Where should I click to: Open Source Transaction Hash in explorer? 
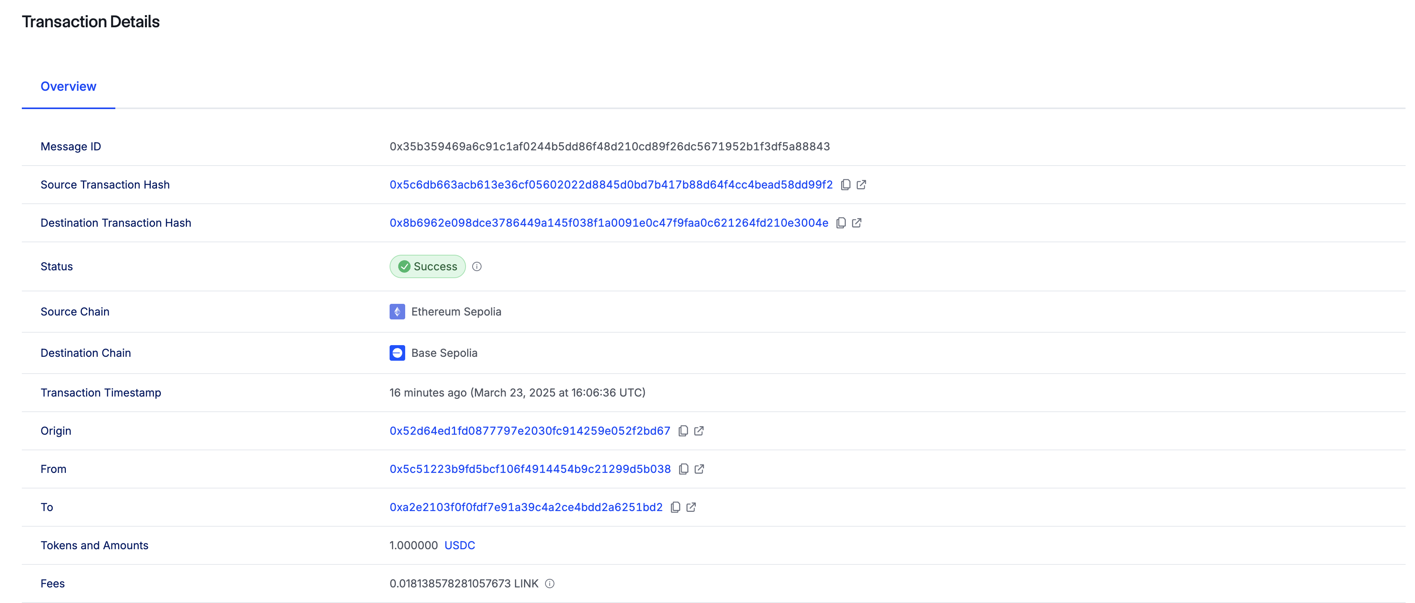861,185
